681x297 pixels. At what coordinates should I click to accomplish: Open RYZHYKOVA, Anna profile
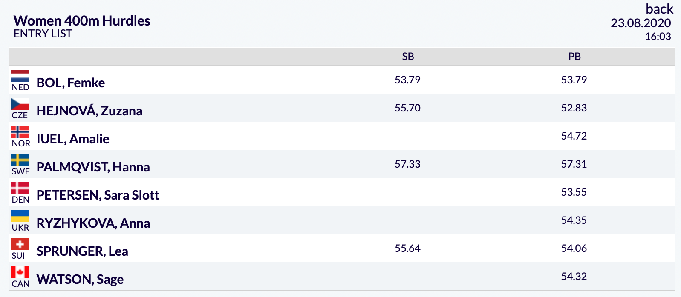[93, 223]
